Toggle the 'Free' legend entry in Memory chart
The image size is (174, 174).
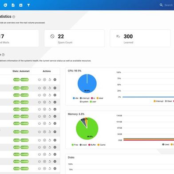pos(75,145)
